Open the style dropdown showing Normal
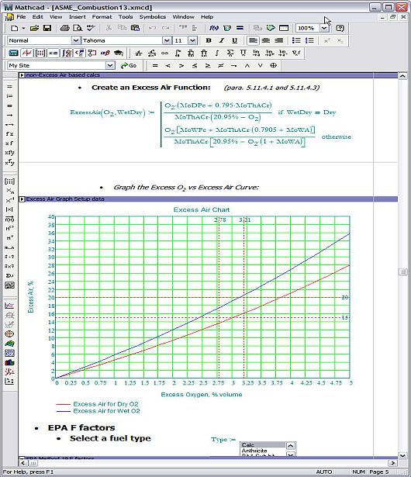 tap(76, 40)
